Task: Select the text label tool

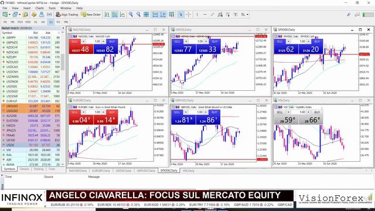Action: [236, 15]
